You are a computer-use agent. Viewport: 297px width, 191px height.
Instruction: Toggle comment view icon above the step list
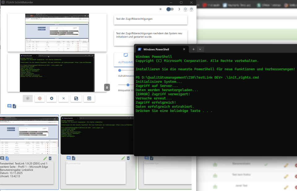[x=9, y=106]
